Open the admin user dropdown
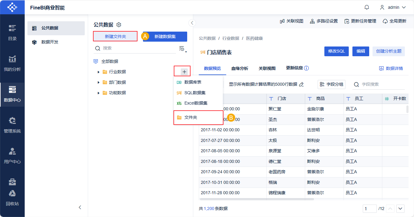The image size is (414, 217). [393, 7]
